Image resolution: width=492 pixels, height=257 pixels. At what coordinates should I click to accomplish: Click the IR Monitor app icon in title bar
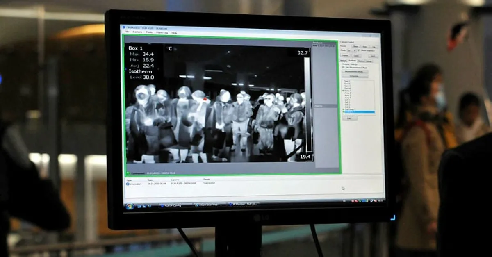coord(123,28)
